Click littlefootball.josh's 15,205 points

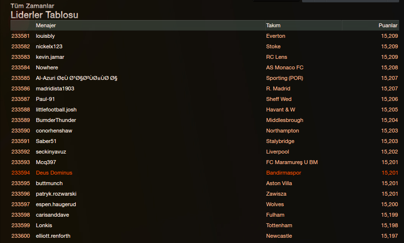[x=390, y=110]
